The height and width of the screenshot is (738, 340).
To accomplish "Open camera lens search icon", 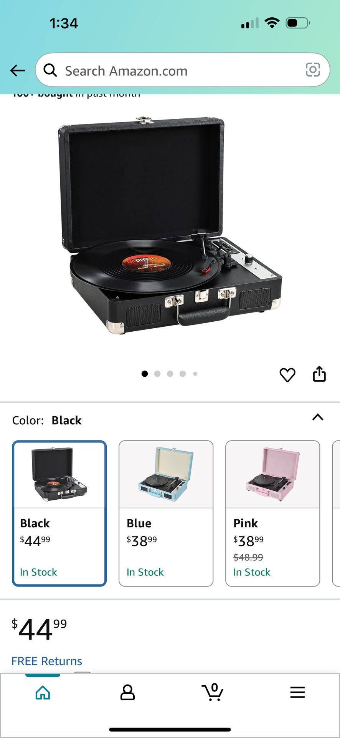I will pyautogui.click(x=313, y=70).
